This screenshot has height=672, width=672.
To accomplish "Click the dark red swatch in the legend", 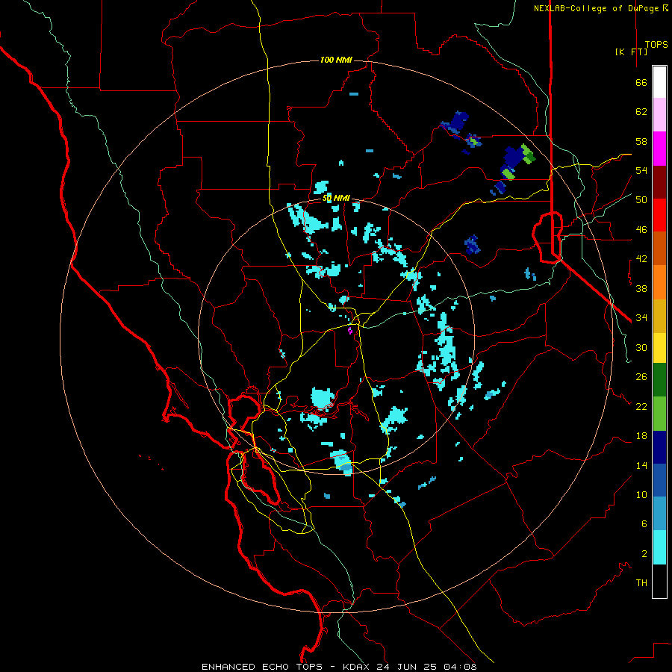I will pyautogui.click(x=659, y=182).
